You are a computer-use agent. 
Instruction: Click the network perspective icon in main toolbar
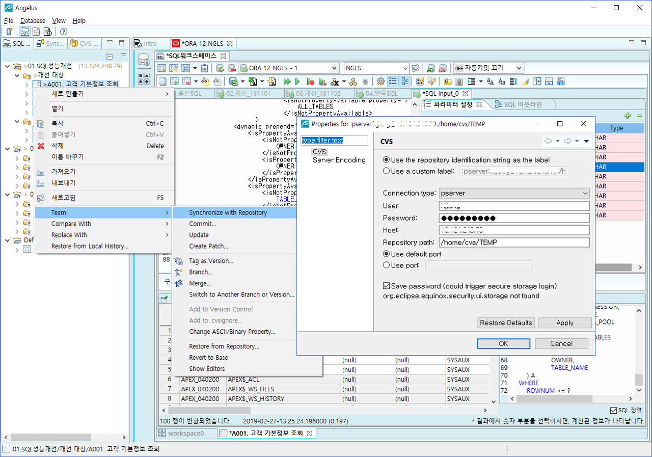tap(24, 32)
